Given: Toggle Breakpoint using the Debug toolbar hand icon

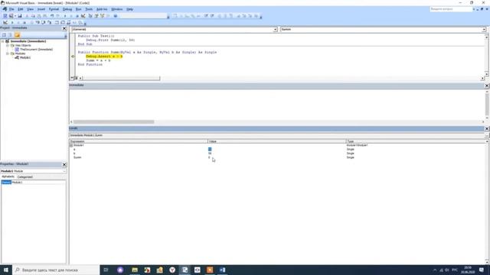Looking at the screenshot, I should point(31,22).
